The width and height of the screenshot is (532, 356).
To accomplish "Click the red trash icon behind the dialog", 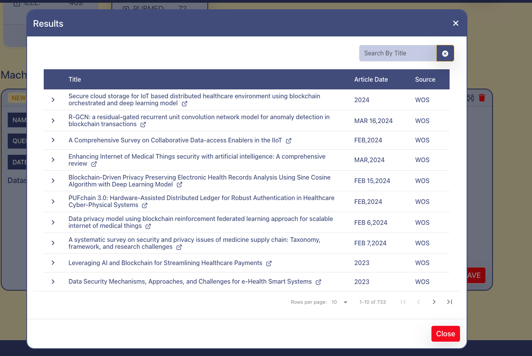I will (x=482, y=98).
